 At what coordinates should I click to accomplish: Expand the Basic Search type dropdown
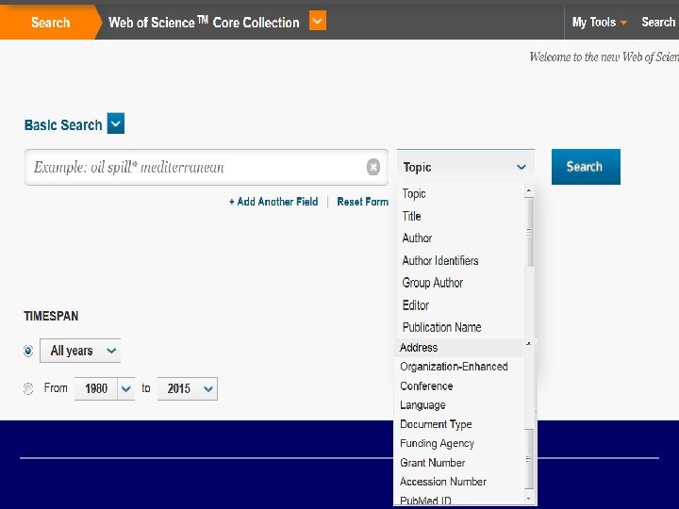pyautogui.click(x=116, y=123)
